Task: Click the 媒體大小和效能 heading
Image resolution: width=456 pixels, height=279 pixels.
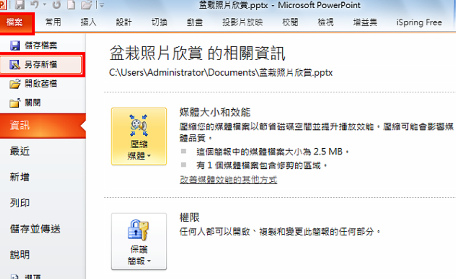Action: pos(215,112)
